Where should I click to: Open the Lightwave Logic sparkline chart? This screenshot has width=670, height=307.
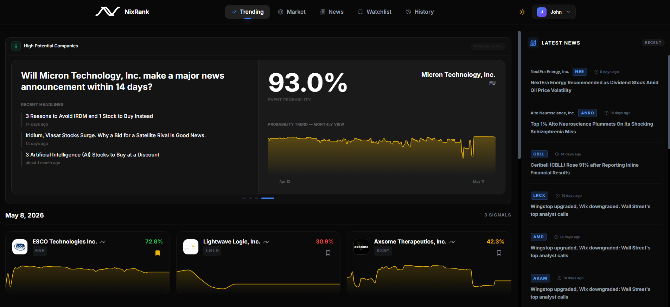[x=258, y=281]
